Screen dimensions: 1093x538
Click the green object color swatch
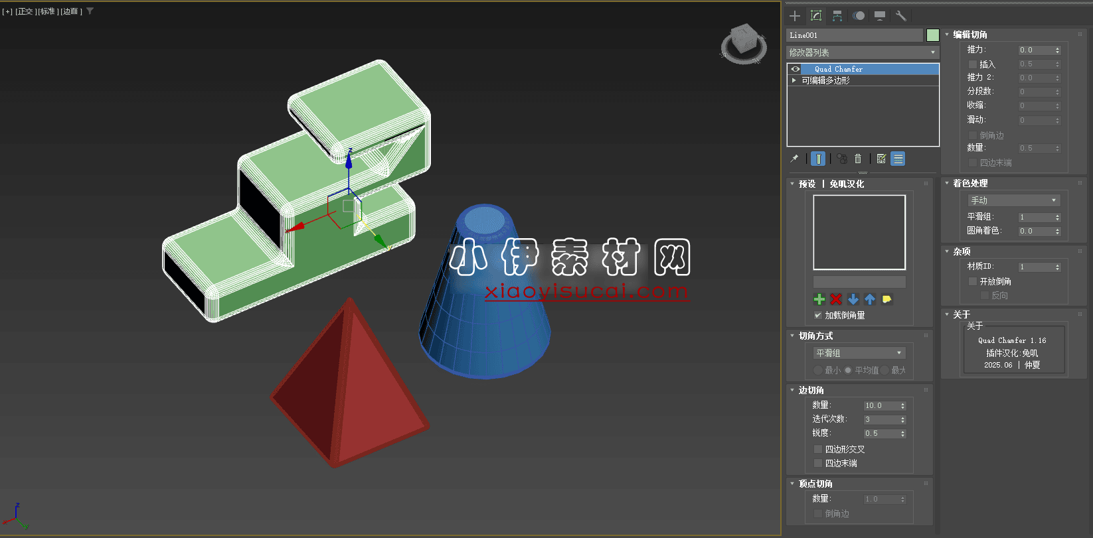933,35
